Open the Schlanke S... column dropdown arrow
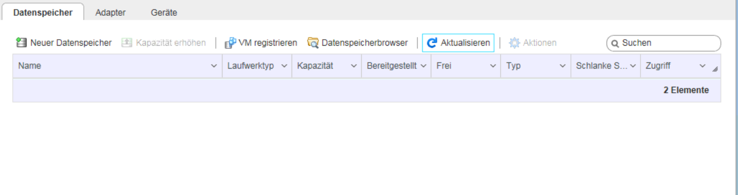Screen dimensions: 738x195 click(x=632, y=66)
